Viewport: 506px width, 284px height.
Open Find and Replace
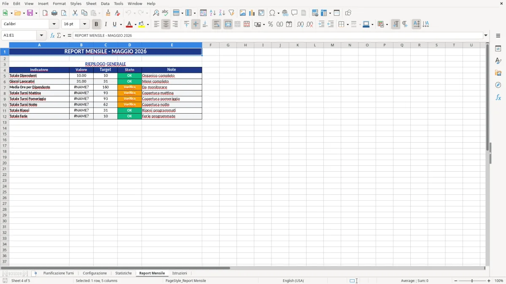click(x=156, y=13)
